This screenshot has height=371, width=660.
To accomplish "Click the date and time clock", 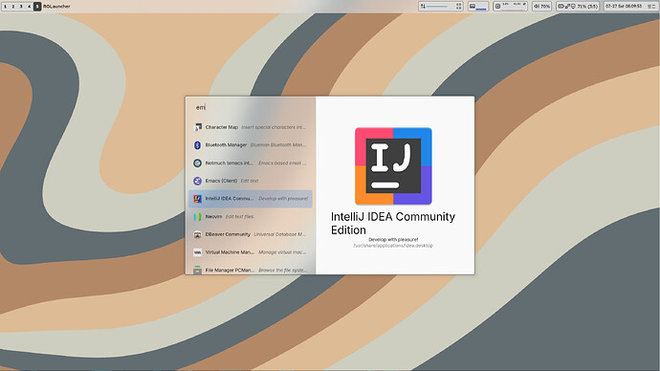I will point(624,7).
